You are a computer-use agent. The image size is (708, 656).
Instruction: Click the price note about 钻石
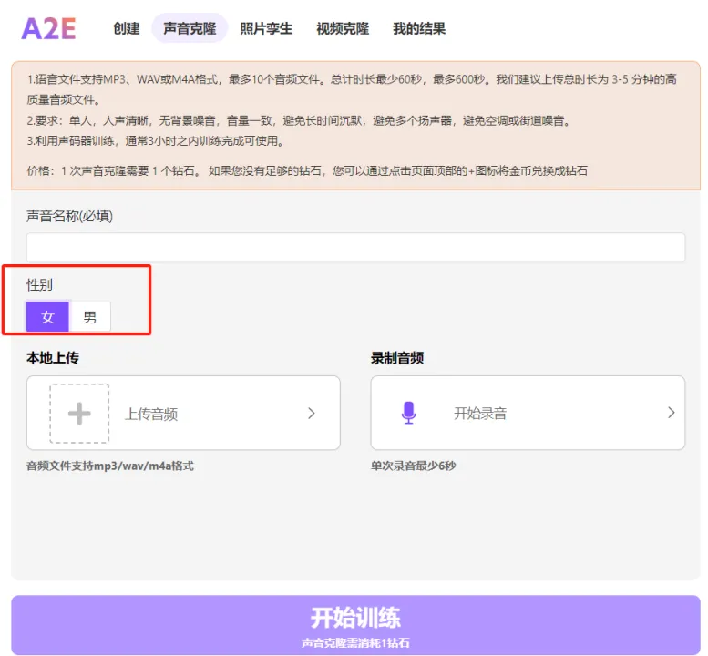pyautogui.click(x=307, y=170)
